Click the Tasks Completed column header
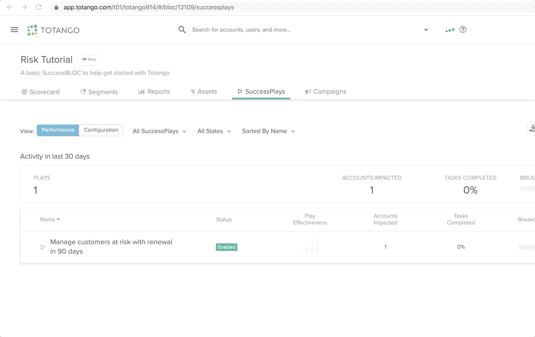This screenshot has height=337, width=535. (x=461, y=219)
